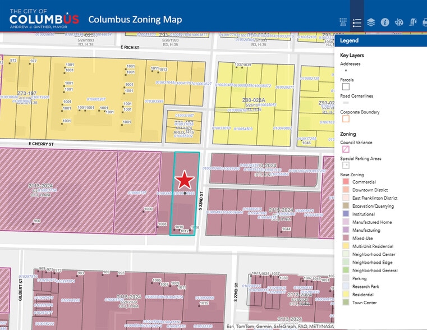Click the grid-with-arrows icon left of Legend icon
Viewport: 427px width, 330px height.
(343, 22)
